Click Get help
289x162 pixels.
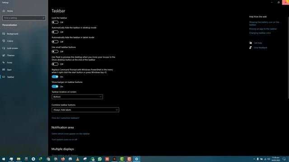(258, 43)
